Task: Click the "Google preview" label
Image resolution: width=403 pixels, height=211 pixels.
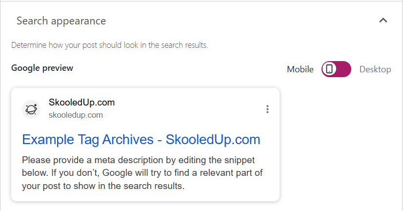Action: click(x=42, y=68)
